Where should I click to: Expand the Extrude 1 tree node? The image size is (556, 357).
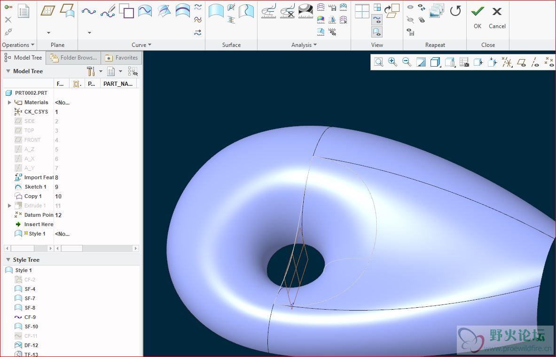pos(9,205)
